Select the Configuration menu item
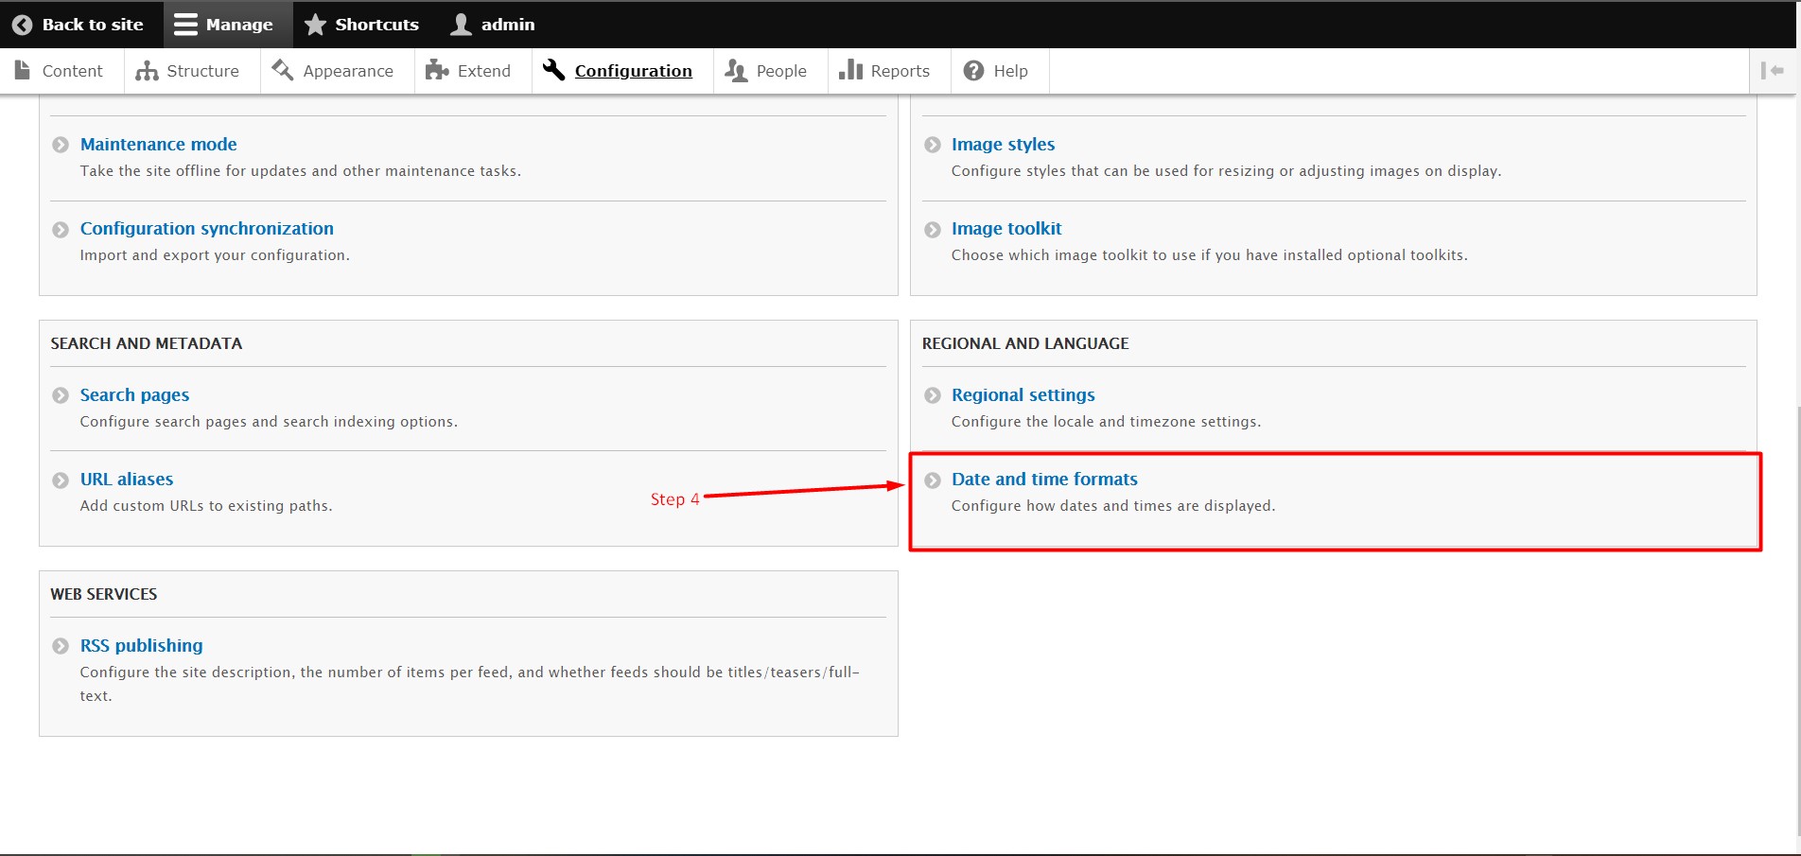This screenshot has width=1801, height=856. (x=622, y=71)
